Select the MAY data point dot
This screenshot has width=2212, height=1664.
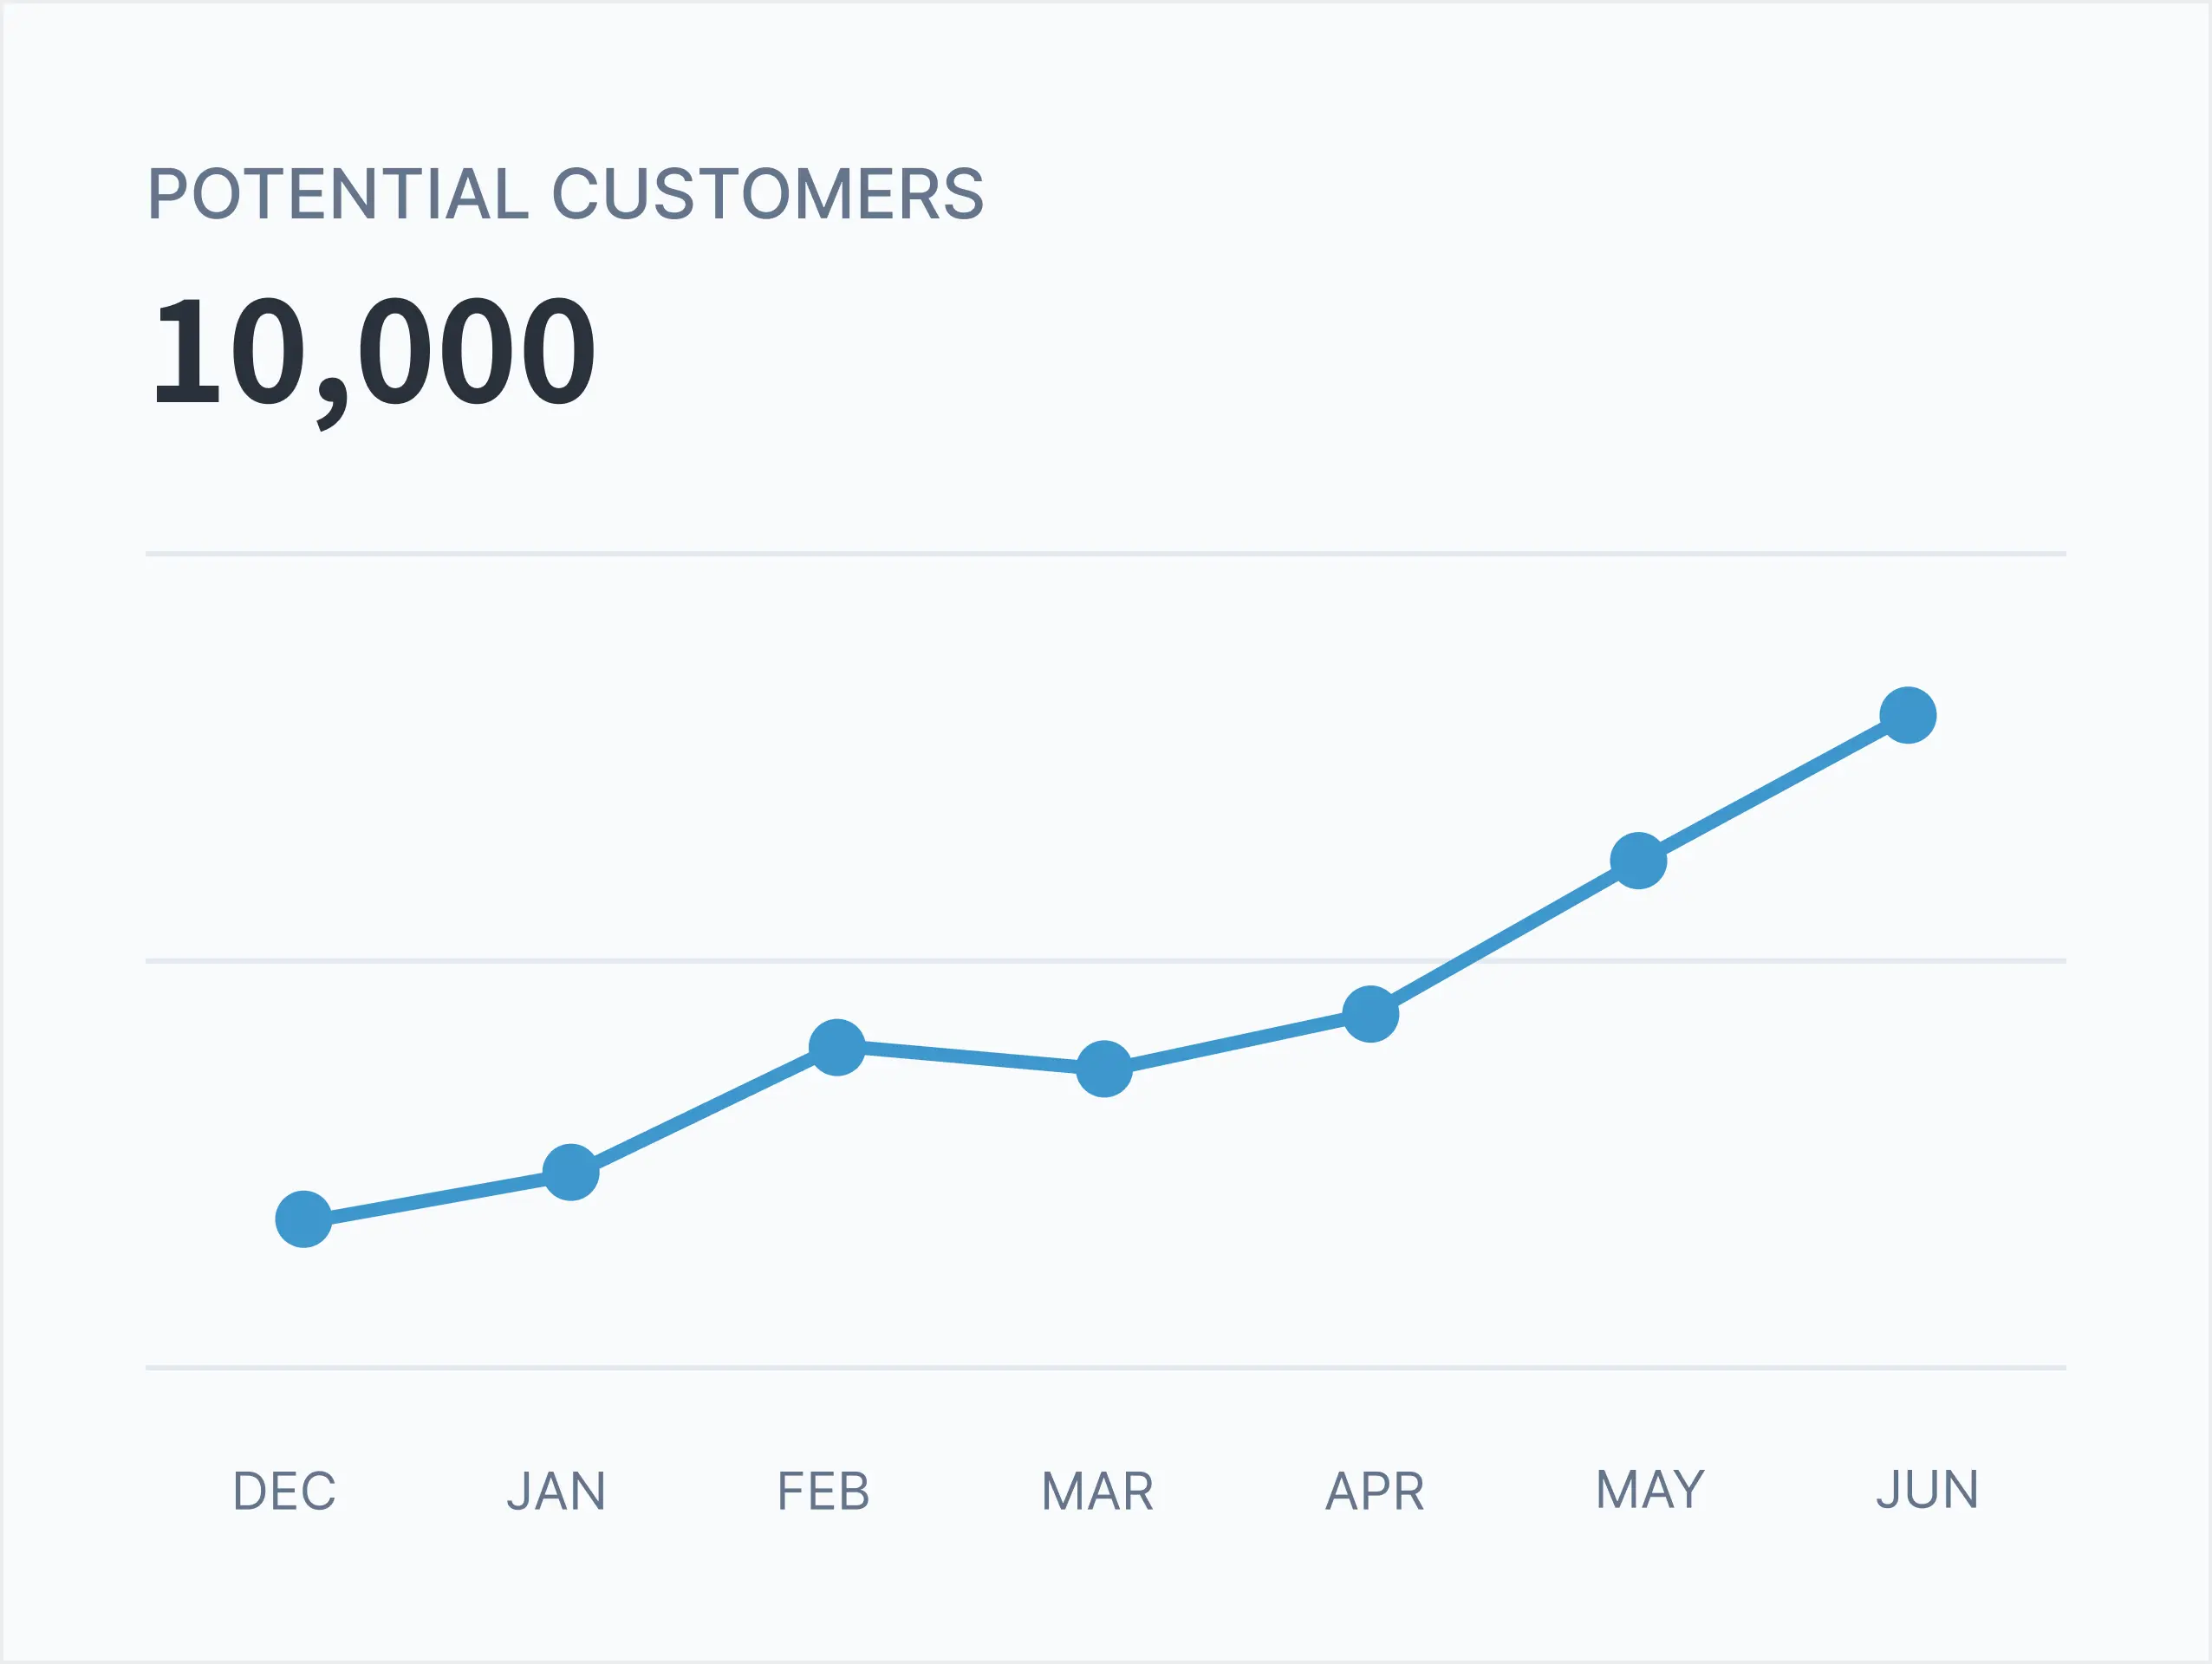1639,860
